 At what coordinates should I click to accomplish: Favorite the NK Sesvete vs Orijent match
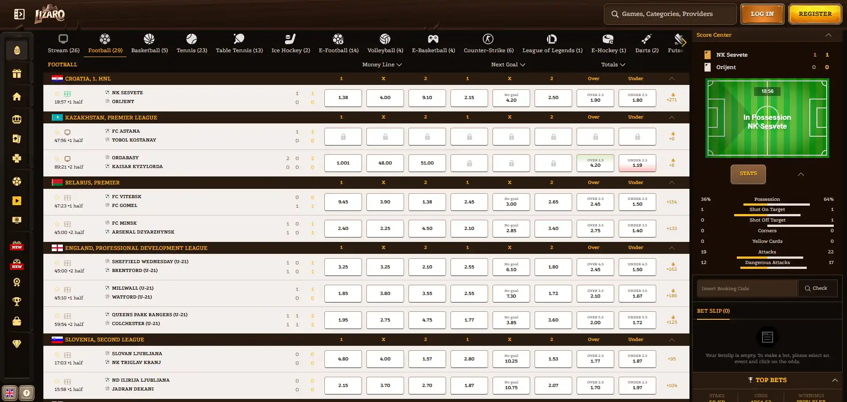pos(57,94)
